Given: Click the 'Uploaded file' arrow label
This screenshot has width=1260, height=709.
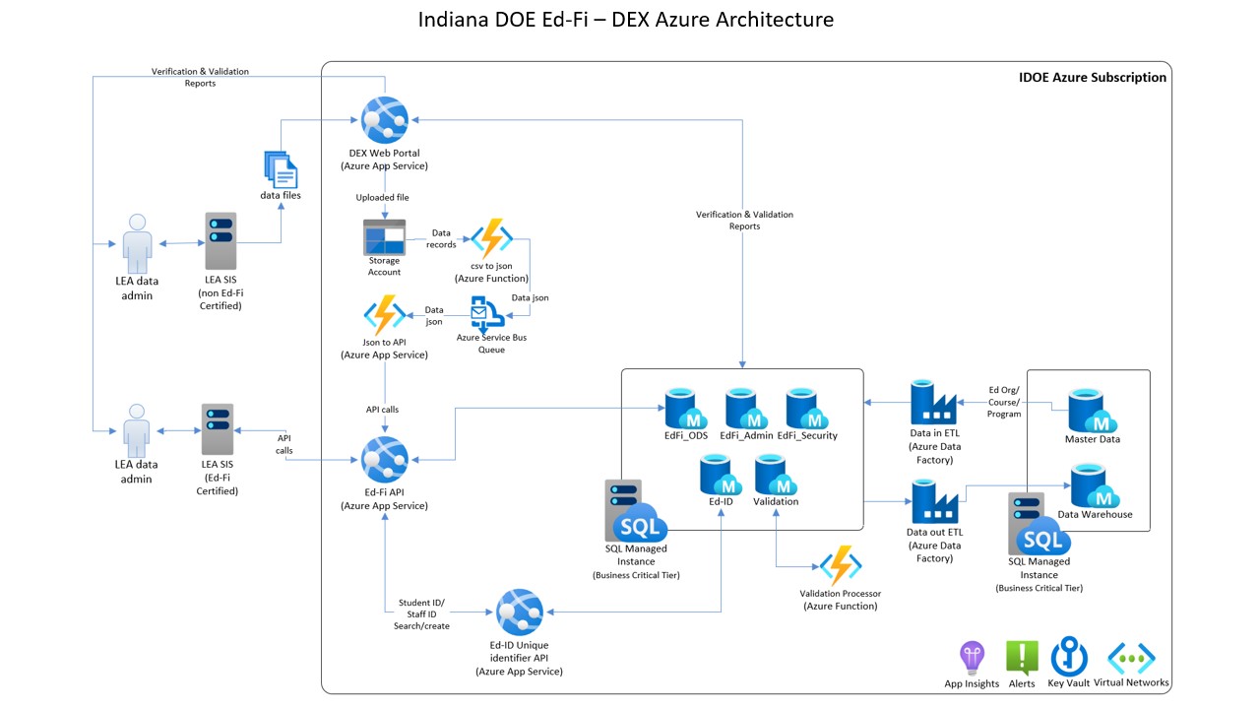Looking at the screenshot, I should coord(383,198).
